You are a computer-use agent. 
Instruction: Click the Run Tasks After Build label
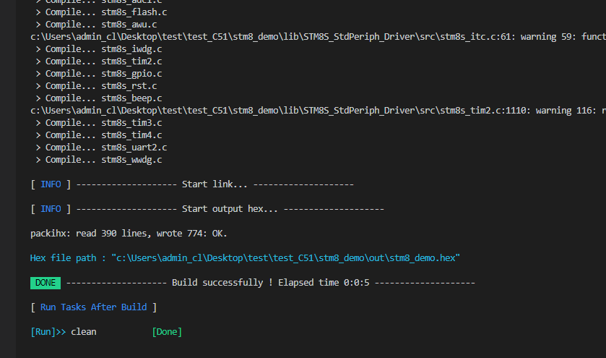[93, 307]
